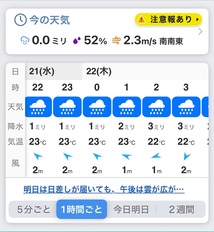Click wind direction arrow under 3時

tap(187, 156)
